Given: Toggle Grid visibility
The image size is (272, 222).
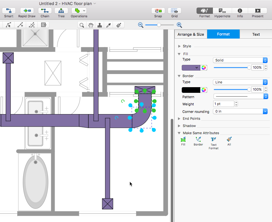Looking at the screenshot, I should [x=174, y=11].
